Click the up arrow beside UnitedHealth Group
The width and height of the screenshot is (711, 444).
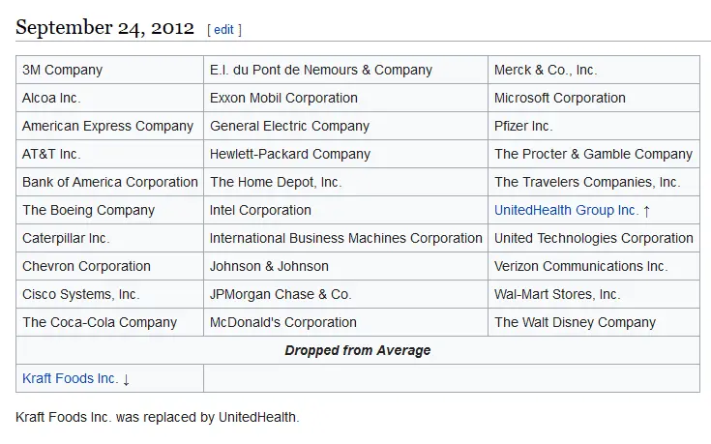point(647,211)
